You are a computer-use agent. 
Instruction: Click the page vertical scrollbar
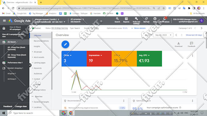click(x=206, y=40)
